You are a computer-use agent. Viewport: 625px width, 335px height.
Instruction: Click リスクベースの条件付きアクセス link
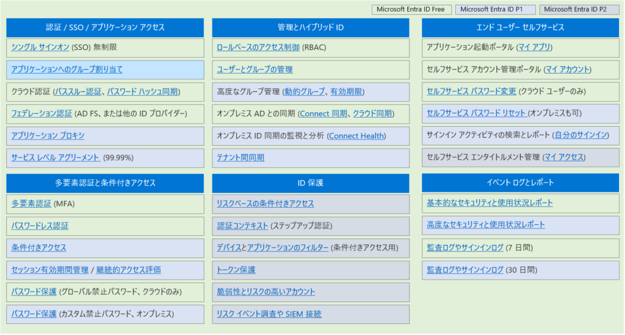pos(266,203)
